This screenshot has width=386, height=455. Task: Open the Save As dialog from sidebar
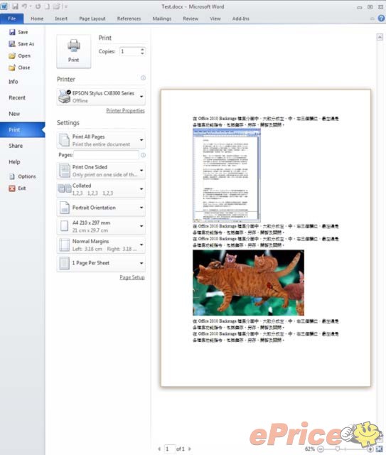coord(22,44)
